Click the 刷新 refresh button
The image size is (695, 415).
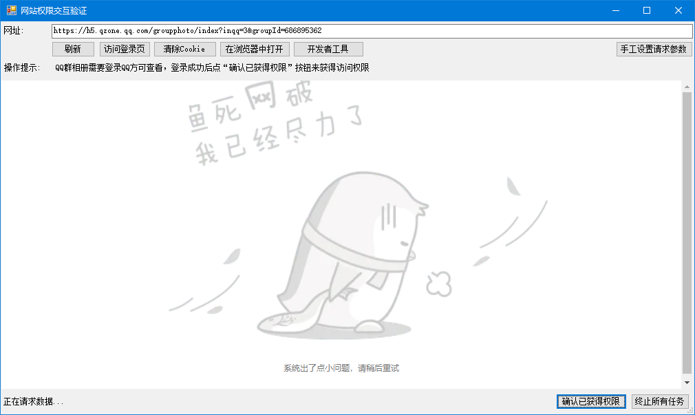73,49
